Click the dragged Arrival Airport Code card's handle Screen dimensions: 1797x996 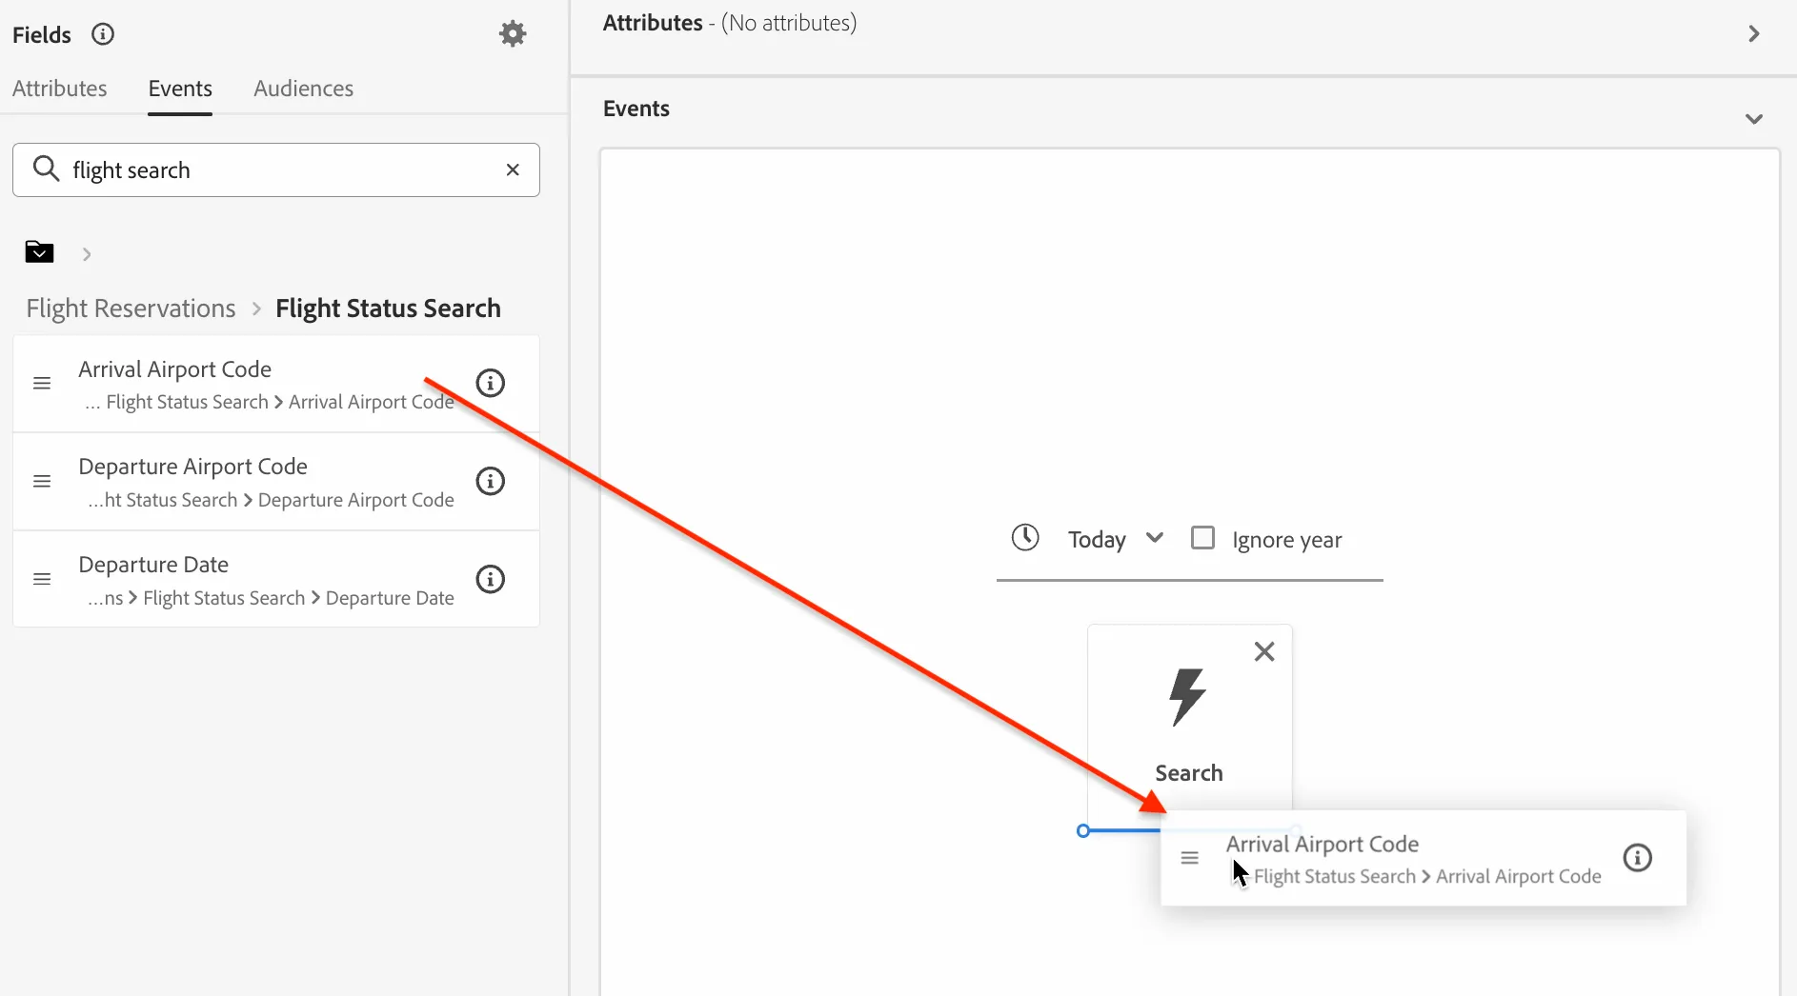click(1189, 858)
